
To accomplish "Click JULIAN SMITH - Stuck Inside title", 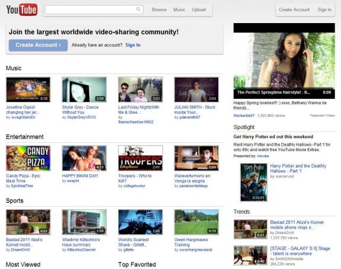I will [x=195, y=110].
